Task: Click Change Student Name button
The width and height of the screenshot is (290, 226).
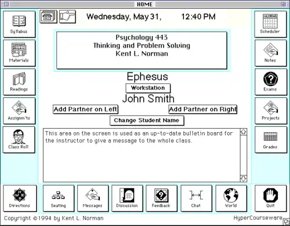Action: pyautogui.click(x=147, y=121)
